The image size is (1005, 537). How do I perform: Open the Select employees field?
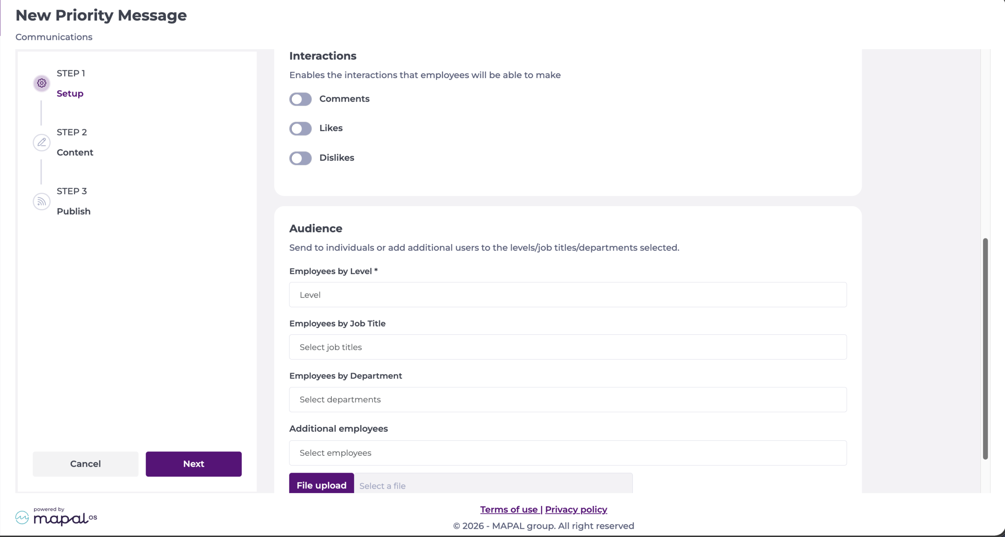point(568,453)
